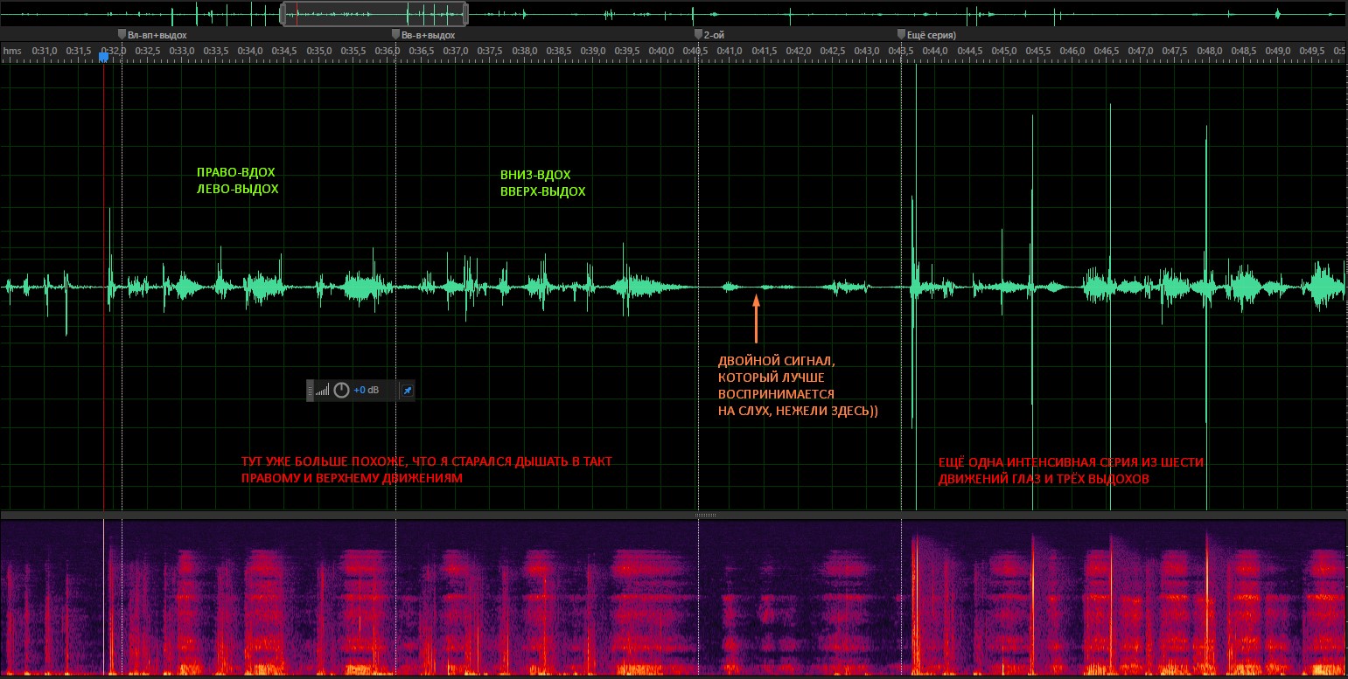This screenshot has width=1348, height=679.
Task: Select the Вл-вп+выдох marker
Action: pos(152,35)
